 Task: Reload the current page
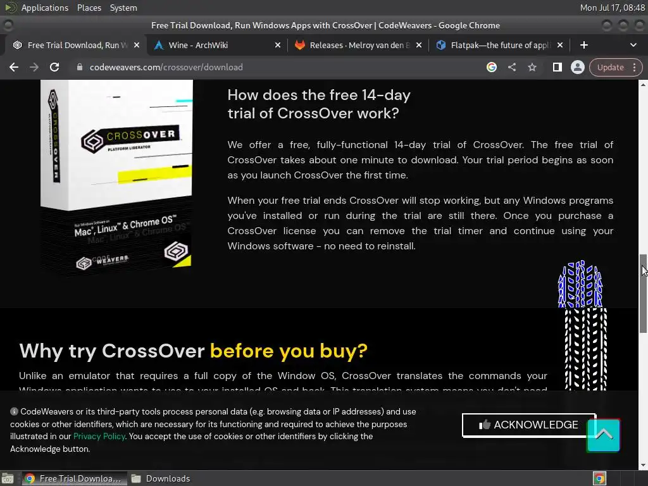pyautogui.click(x=54, y=67)
